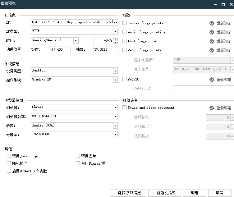
Task: Open the 显卡型号 AMD Radeon dropdown
Action: [x=232, y=70]
